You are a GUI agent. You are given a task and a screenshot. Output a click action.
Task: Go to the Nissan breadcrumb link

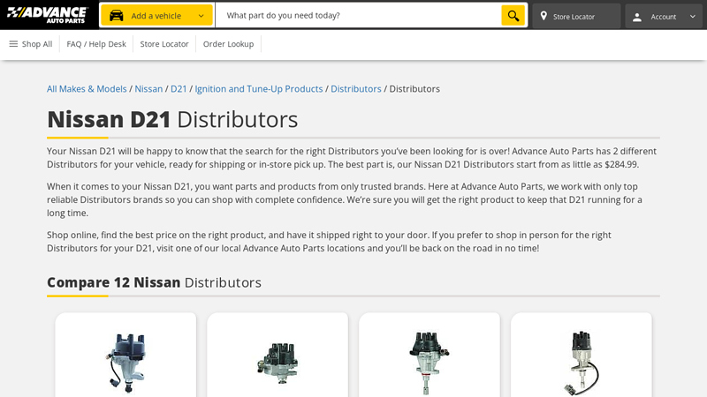(x=148, y=89)
